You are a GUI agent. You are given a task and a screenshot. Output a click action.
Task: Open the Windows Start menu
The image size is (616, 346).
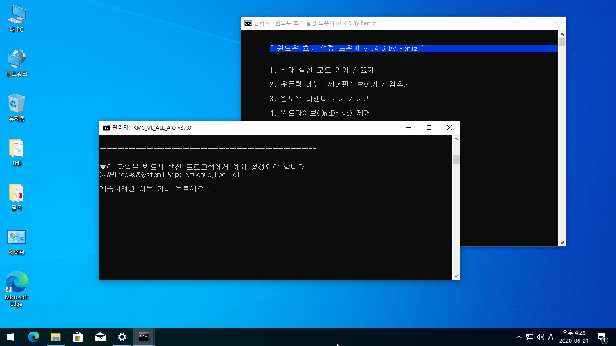(x=11, y=337)
